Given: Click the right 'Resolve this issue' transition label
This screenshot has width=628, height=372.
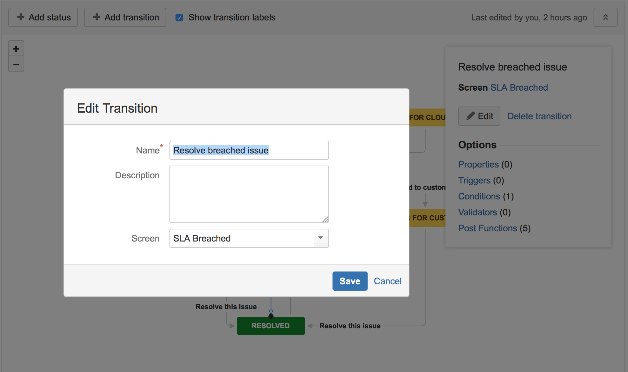Looking at the screenshot, I should 350,326.
